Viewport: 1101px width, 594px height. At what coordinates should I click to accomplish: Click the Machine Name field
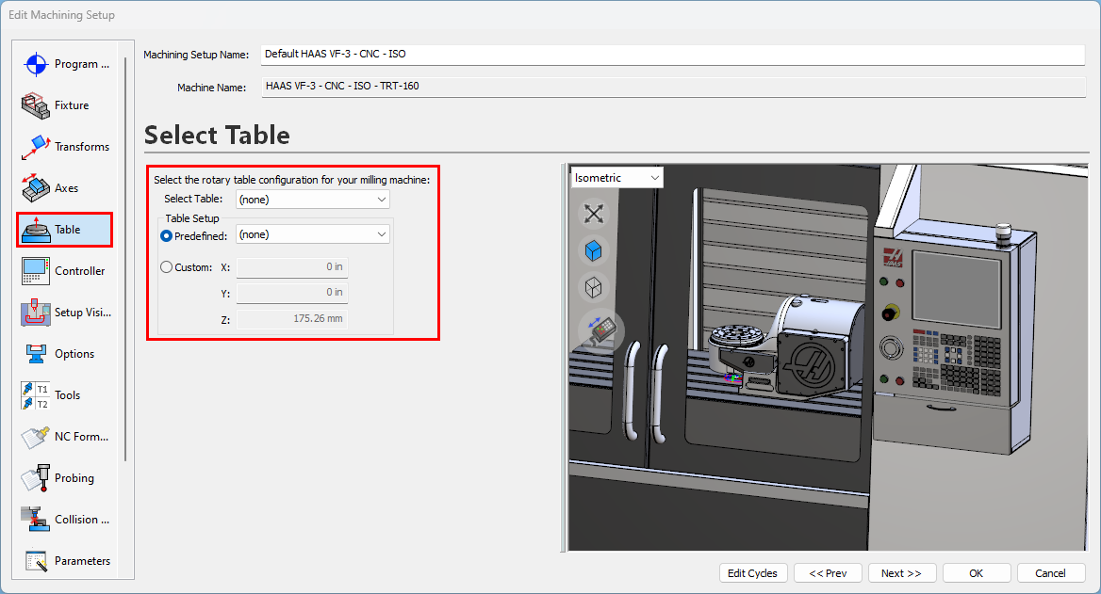tap(673, 87)
